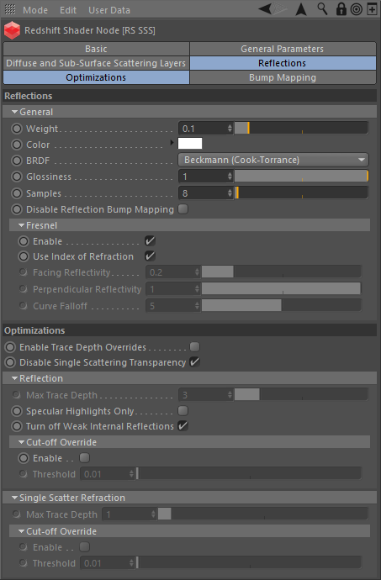The image size is (381, 580).
Task: Click the dotted grip icon beside Mode
Action: coord(10,9)
